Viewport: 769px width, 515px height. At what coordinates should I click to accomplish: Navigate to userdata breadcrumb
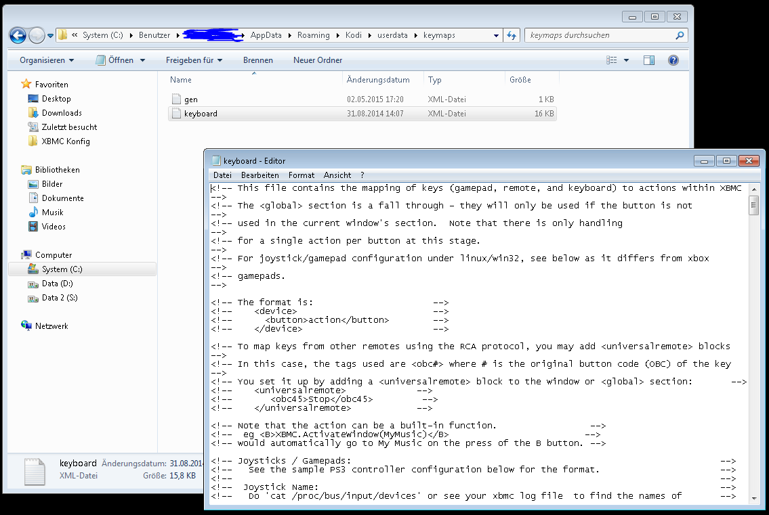click(x=392, y=35)
